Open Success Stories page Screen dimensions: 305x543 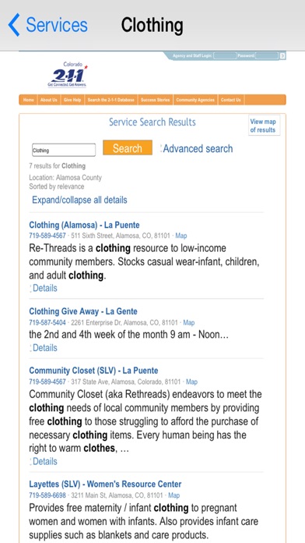(x=155, y=100)
